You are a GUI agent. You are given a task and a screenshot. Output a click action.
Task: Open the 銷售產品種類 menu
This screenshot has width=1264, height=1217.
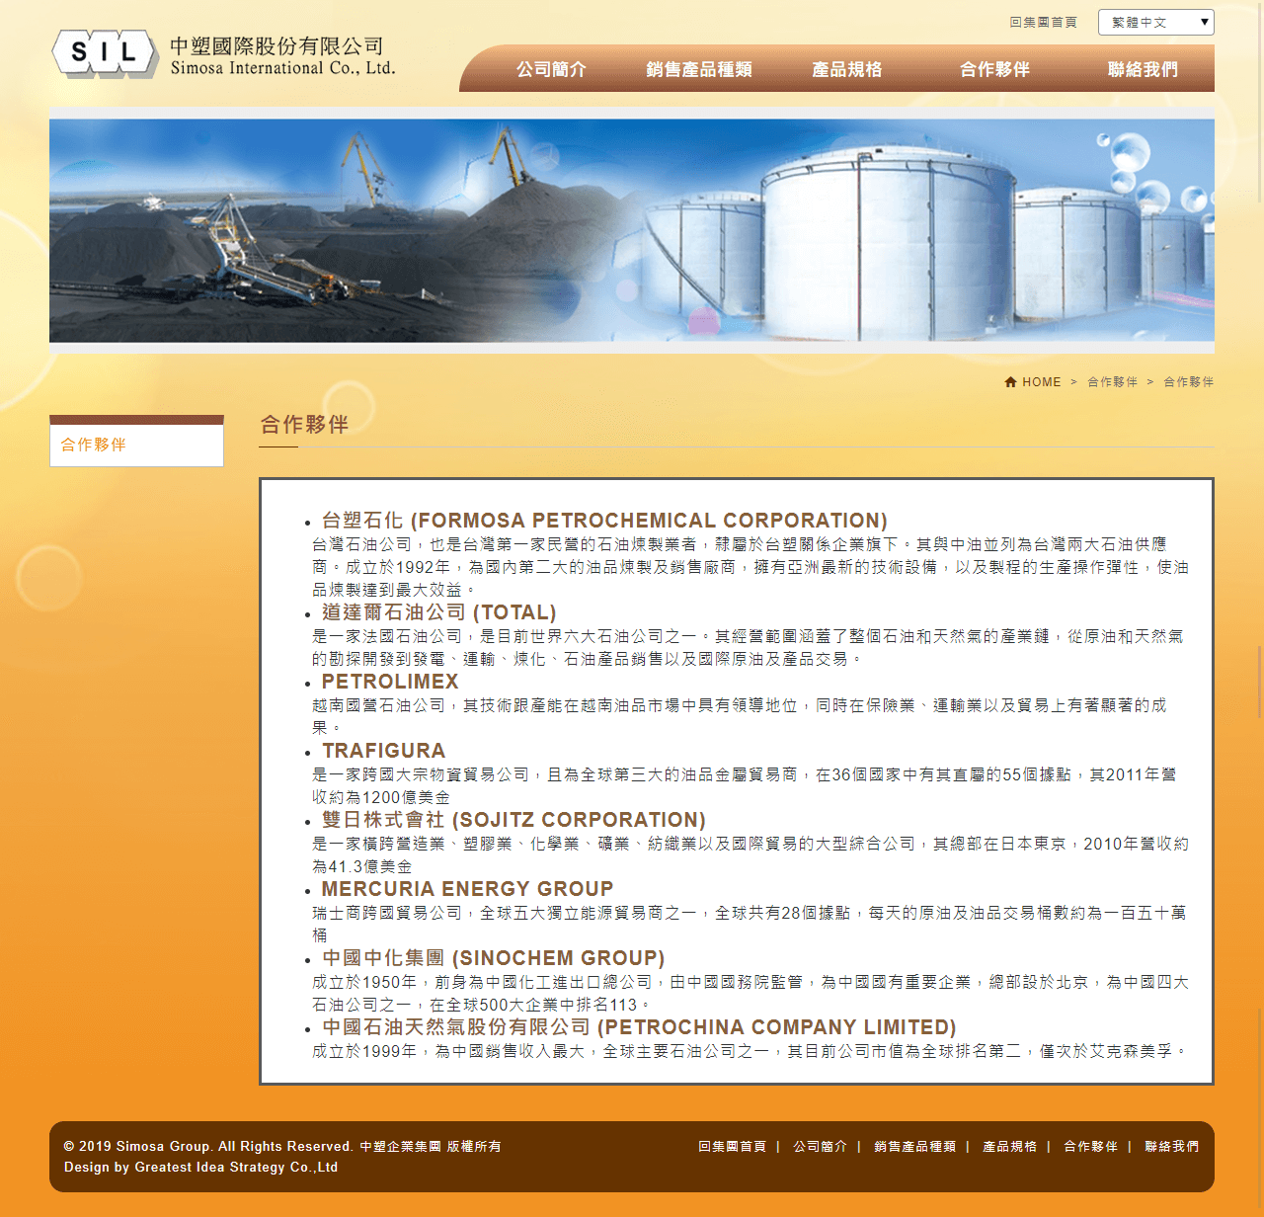pos(699,69)
